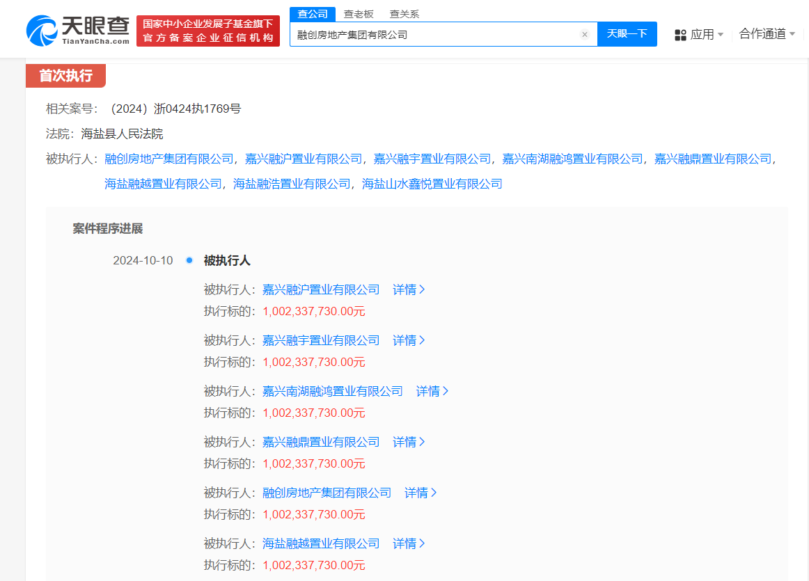809x581 pixels.
Task: Open 嘉兴融宇置业有限公司 in the top 被执行人 list
Action: point(432,159)
